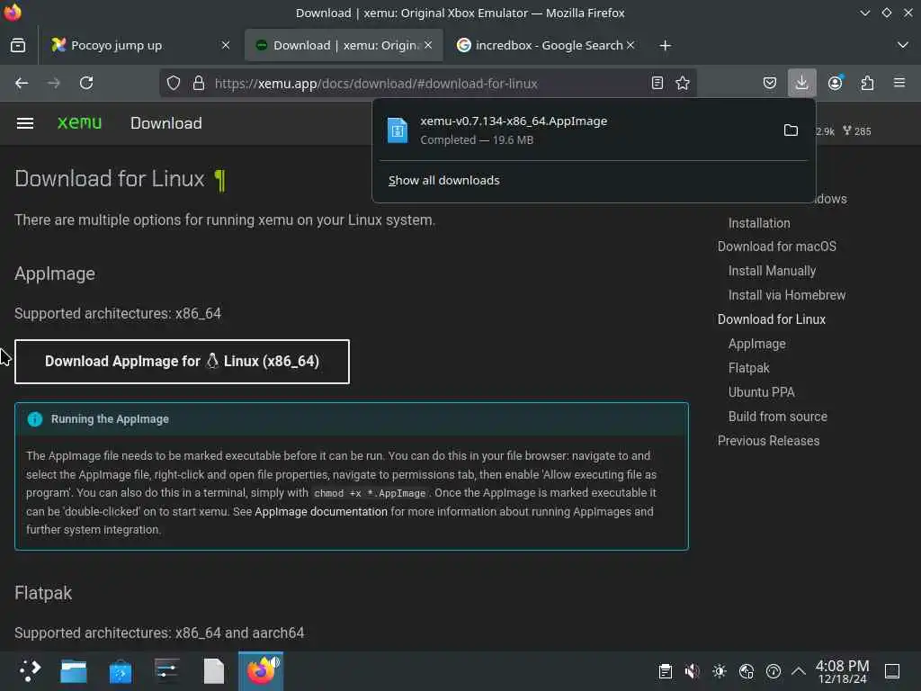
Task: Jump to AppImage in sidebar contents
Action: [x=756, y=344]
